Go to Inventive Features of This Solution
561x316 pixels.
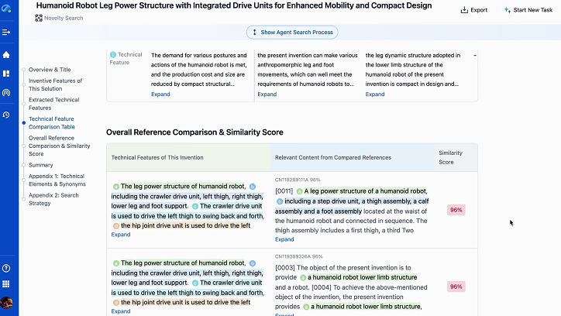tap(56, 84)
